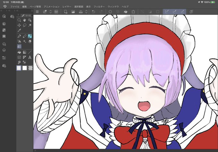Open the 編集 menu
Image resolution: width=218 pixels, height=152 pixels.
pyautogui.click(x=24, y=6)
